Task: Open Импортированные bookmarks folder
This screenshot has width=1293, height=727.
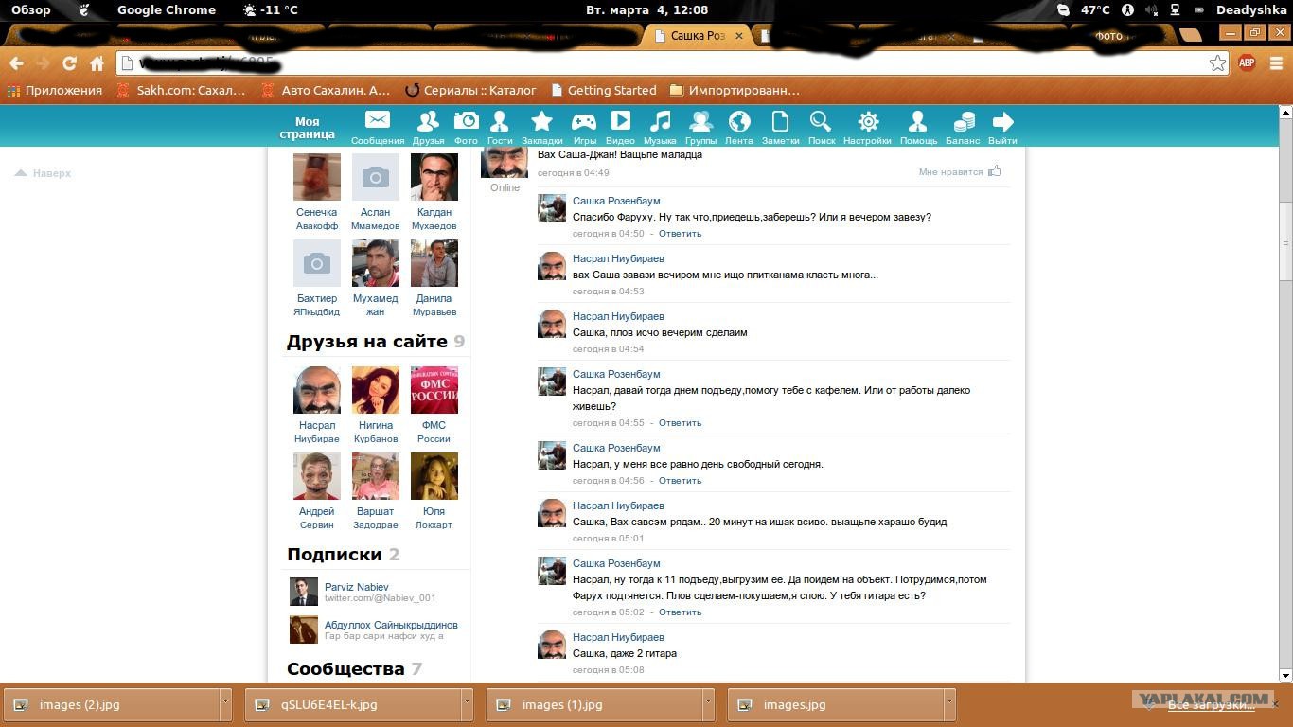Action: click(x=735, y=91)
